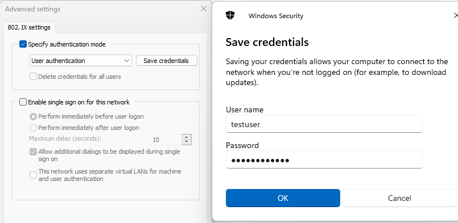The width and height of the screenshot is (458, 223).
Task: Enable single sign on for this network
Action: [x=23, y=102]
